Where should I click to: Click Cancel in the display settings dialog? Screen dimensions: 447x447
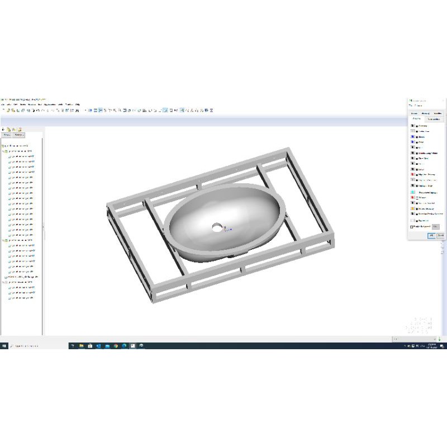[x=441, y=235]
